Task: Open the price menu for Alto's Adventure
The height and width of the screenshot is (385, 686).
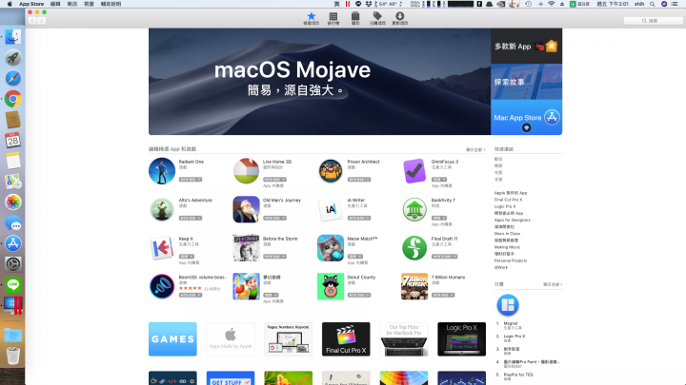Action: (191, 218)
